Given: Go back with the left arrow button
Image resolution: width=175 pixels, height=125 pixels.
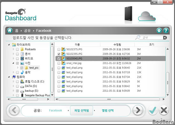Looking at the screenshot, I should pos(14,110).
